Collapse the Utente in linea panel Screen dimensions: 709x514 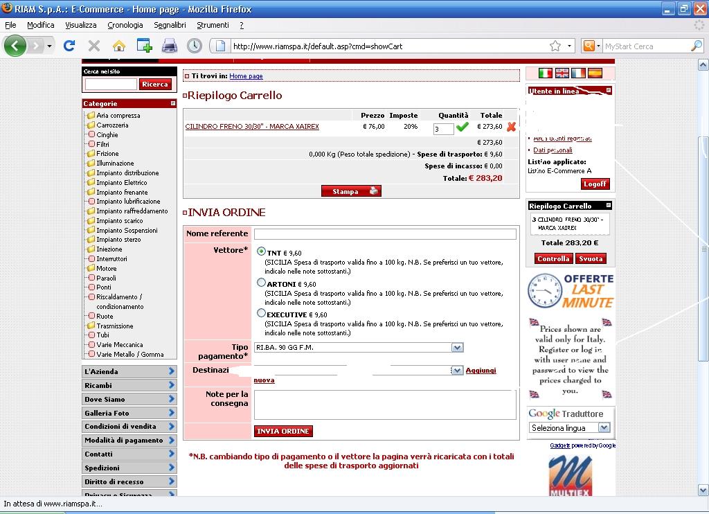point(609,91)
